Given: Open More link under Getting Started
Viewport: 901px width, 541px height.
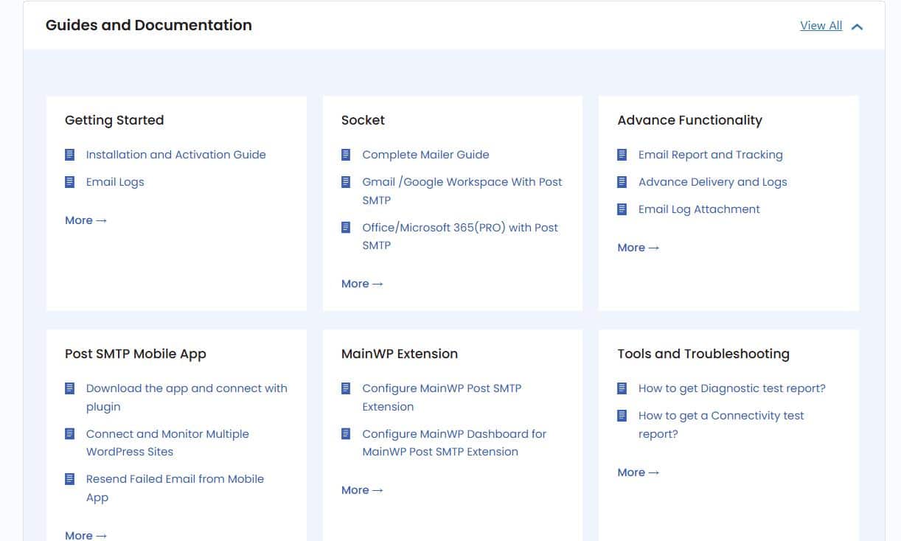Looking at the screenshot, I should pos(86,220).
